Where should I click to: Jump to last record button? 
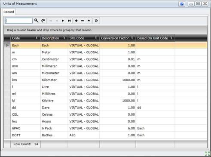[70, 21]
